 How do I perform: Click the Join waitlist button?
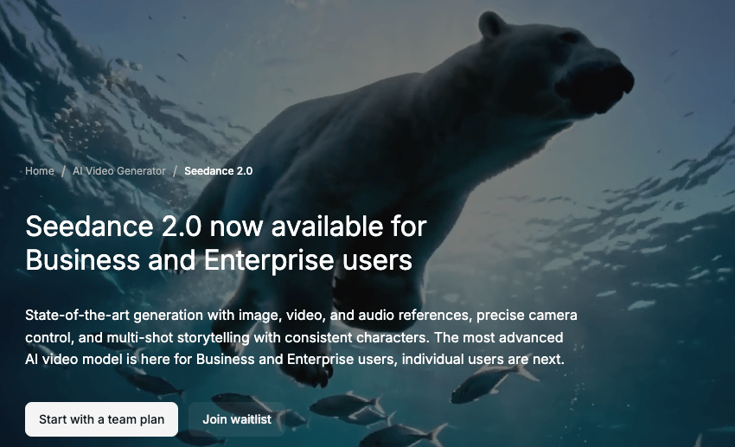pos(237,419)
